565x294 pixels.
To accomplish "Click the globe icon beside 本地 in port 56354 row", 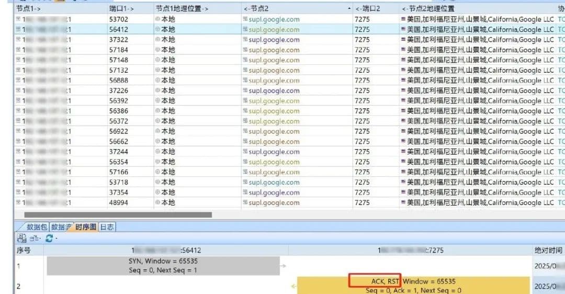I will (157, 162).
